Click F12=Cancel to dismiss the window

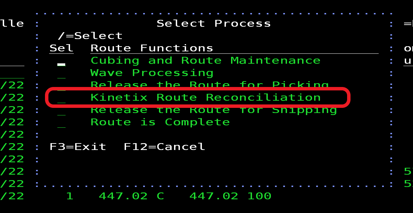coord(164,147)
